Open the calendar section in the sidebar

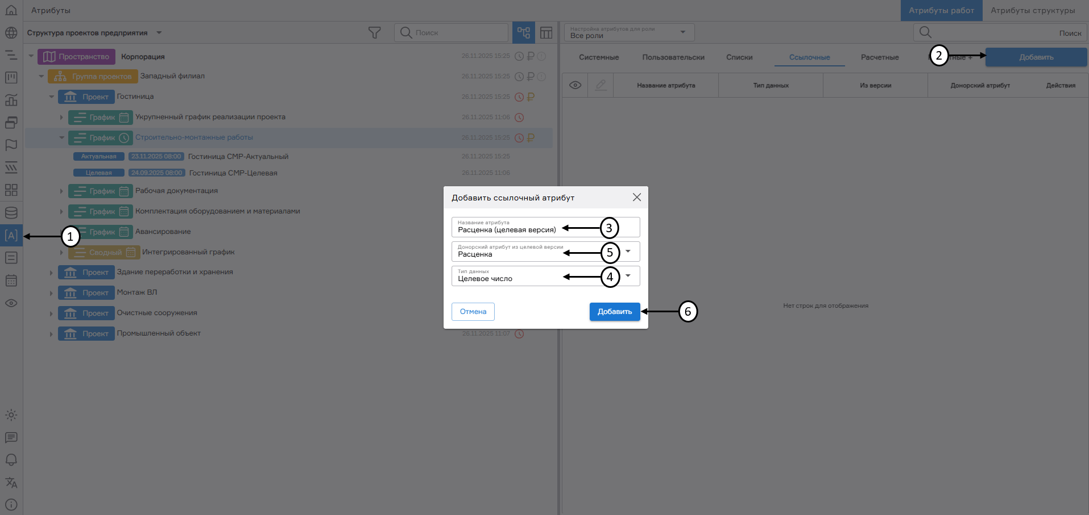(x=11, y=280)
